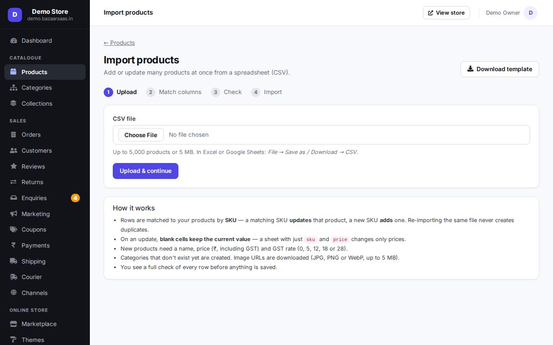553x345 pixels.
Task: Click the Download template button
Action: pos(500,69)
